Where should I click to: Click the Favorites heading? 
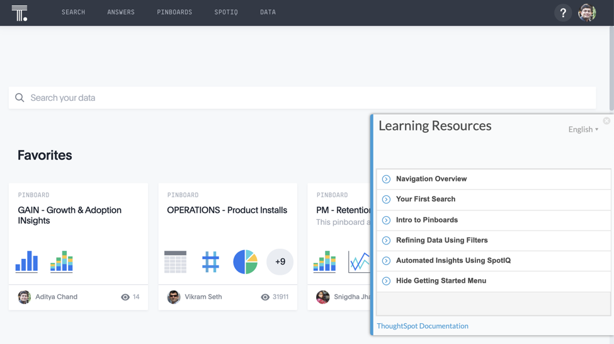45,155
